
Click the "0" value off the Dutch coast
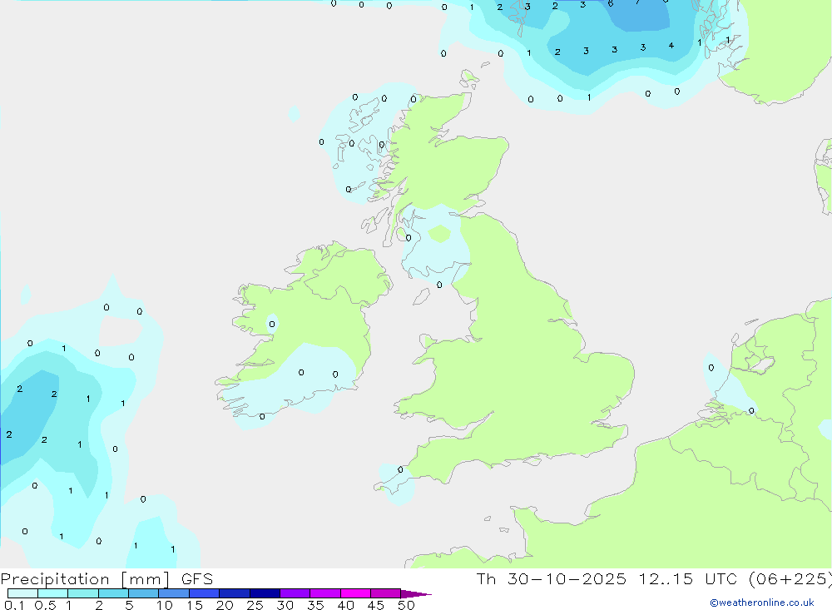711,368
